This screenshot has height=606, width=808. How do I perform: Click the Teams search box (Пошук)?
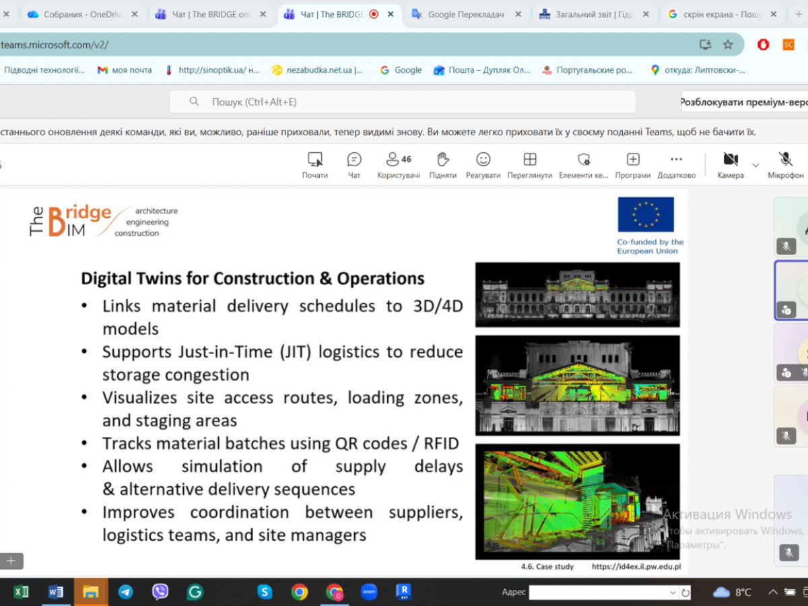pyautogui.click(x=403, y=102)
